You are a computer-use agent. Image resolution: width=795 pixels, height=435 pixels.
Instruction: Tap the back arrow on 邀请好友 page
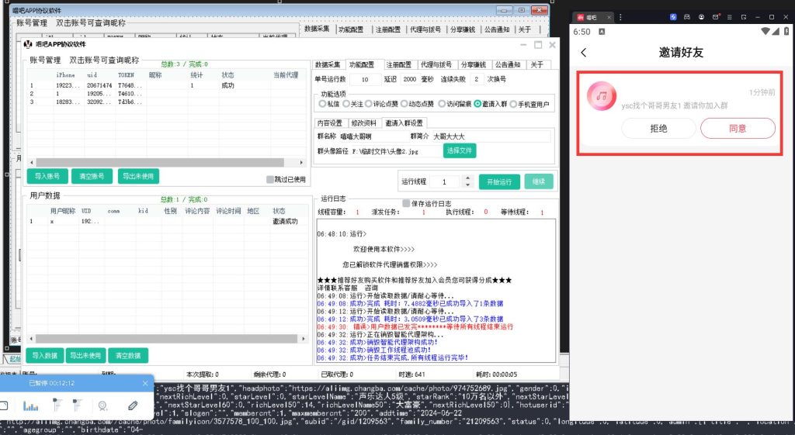pos(584,53)
